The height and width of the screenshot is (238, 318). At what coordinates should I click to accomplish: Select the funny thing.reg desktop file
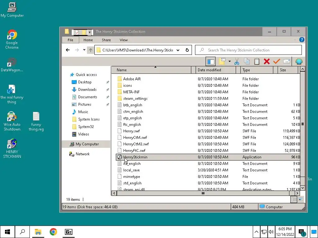point(36,121)
